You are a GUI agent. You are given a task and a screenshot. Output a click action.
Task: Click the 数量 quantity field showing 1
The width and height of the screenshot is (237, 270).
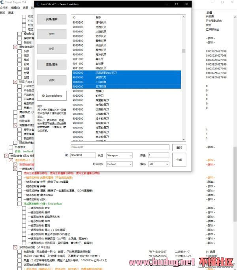tap(158, 155)
